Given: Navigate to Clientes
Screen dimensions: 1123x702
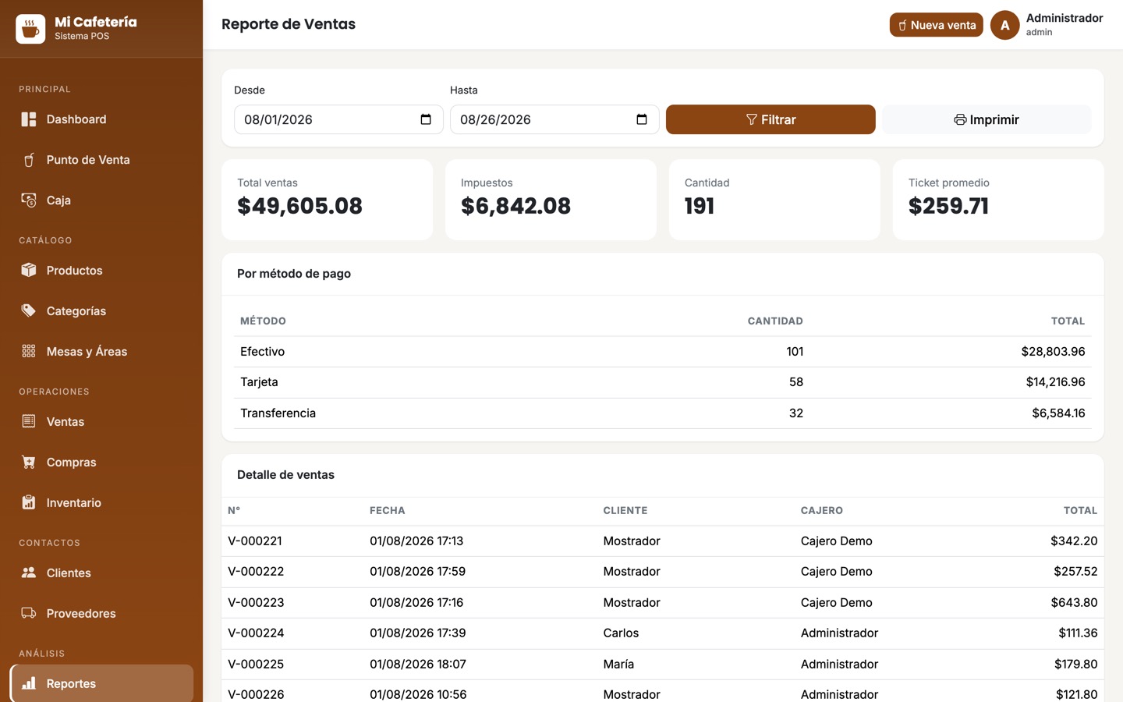Looking at the screenshot, I should coord(101,573).
